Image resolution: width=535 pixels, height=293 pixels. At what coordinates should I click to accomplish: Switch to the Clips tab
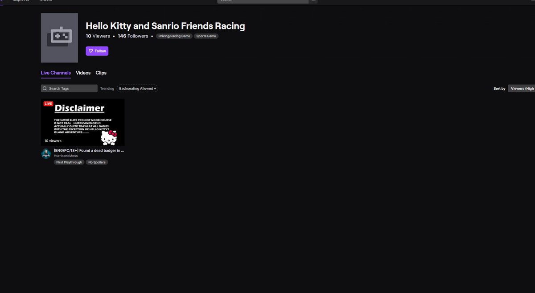point(101,73)
